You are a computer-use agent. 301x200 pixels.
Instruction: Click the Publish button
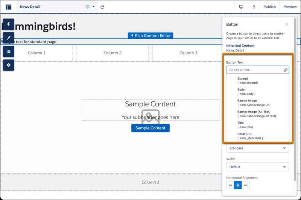[269, 7]
